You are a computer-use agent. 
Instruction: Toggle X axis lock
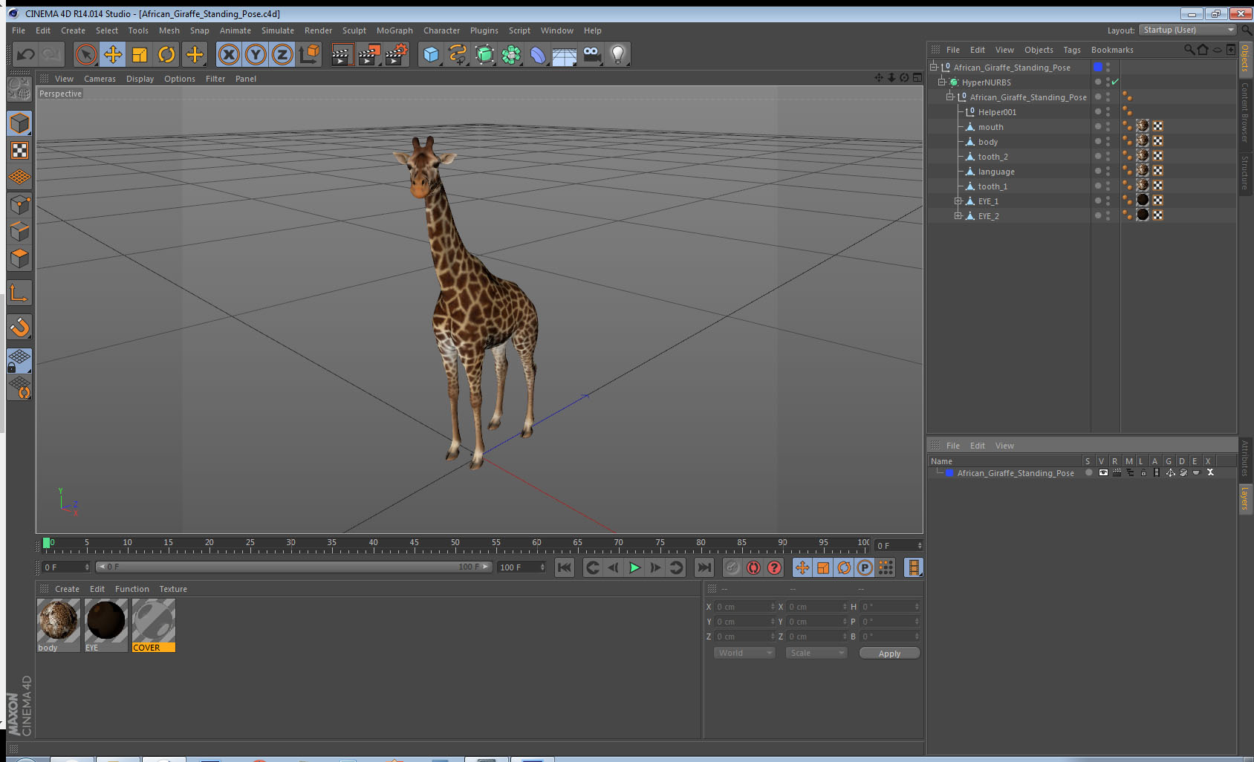[229, 54]
